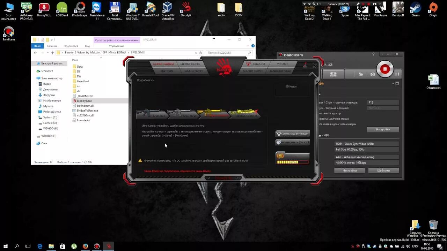Open Microsoft Edge from the taskbar

[x=40, y=246]
